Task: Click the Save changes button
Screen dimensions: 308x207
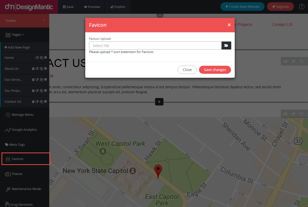Action: tap(215, 70)
